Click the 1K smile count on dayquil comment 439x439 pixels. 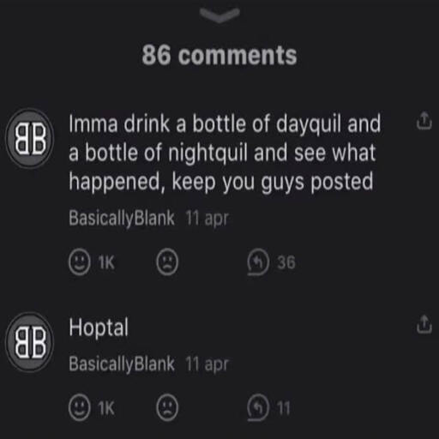(106, 262)
